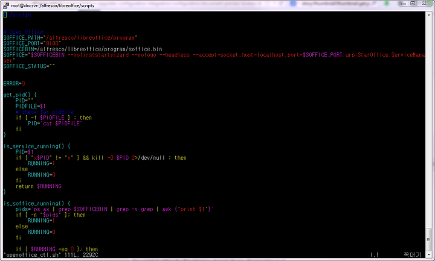Viewport: 435px width, 261px height.
Task: Minimize the PuTTY terminal window
Action: point(404,4)
